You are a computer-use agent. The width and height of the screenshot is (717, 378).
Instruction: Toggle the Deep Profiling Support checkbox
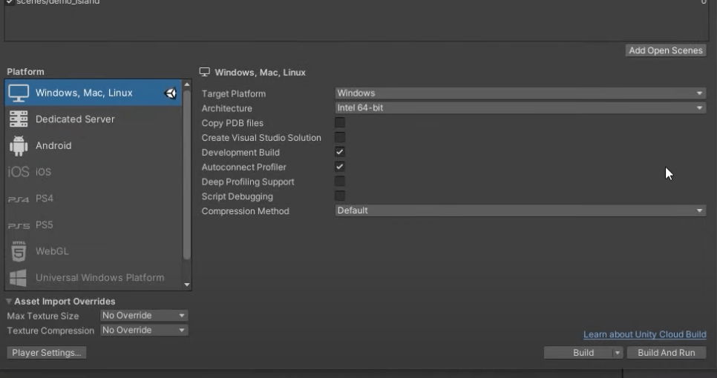(340, 182)
